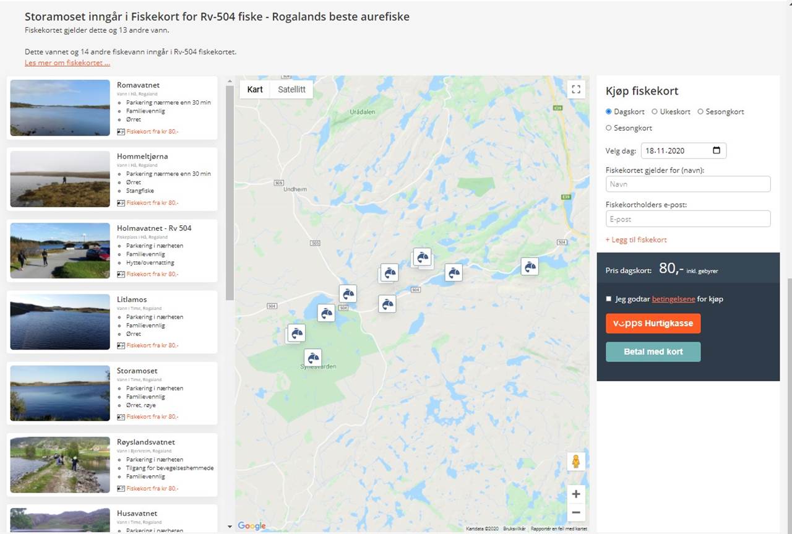Click the Betal med kort button

click(x=653, y=351)
